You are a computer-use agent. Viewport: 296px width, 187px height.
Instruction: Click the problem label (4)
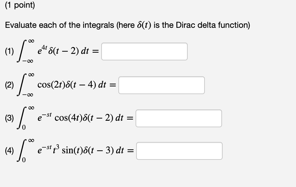click(10, 151)
